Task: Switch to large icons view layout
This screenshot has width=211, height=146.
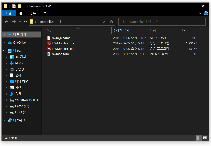Action: pyautogui.click(x=205, y=138)
